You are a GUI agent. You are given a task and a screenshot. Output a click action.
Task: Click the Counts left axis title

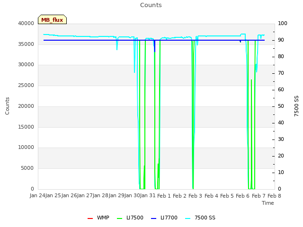click(7, 106)
